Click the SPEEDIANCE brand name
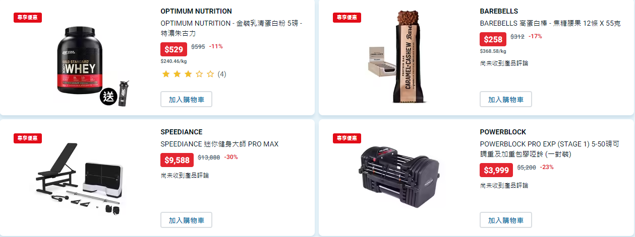Viewport: 635px width, 237px height. tap(181, 132)
